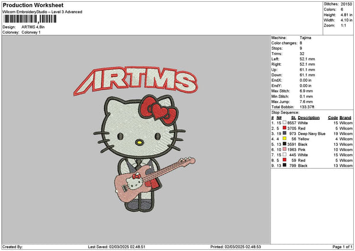Viewport: 355px width, 251px height.
Task: Click the "Deep Navy Blue" description
Action: click(312, 134)
